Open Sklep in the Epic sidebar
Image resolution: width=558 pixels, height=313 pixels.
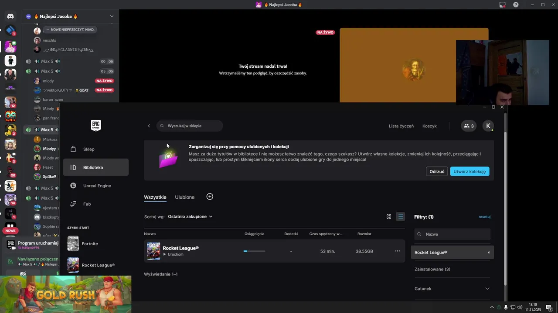click(96, 149)
